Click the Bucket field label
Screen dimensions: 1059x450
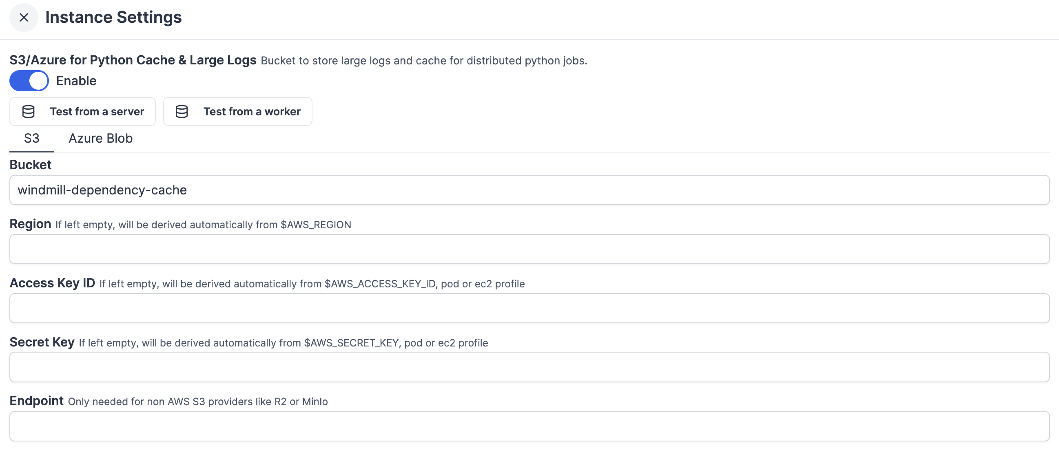tap(31, 165)
